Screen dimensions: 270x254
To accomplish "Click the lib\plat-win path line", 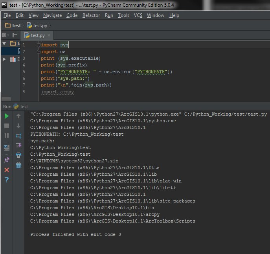I will 106,181.
